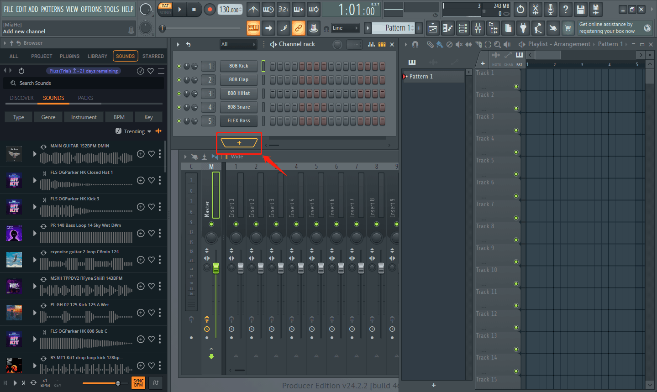657x392 pixels.
Task: Open the Type filter dropdown
Action: tap(19, 117)
